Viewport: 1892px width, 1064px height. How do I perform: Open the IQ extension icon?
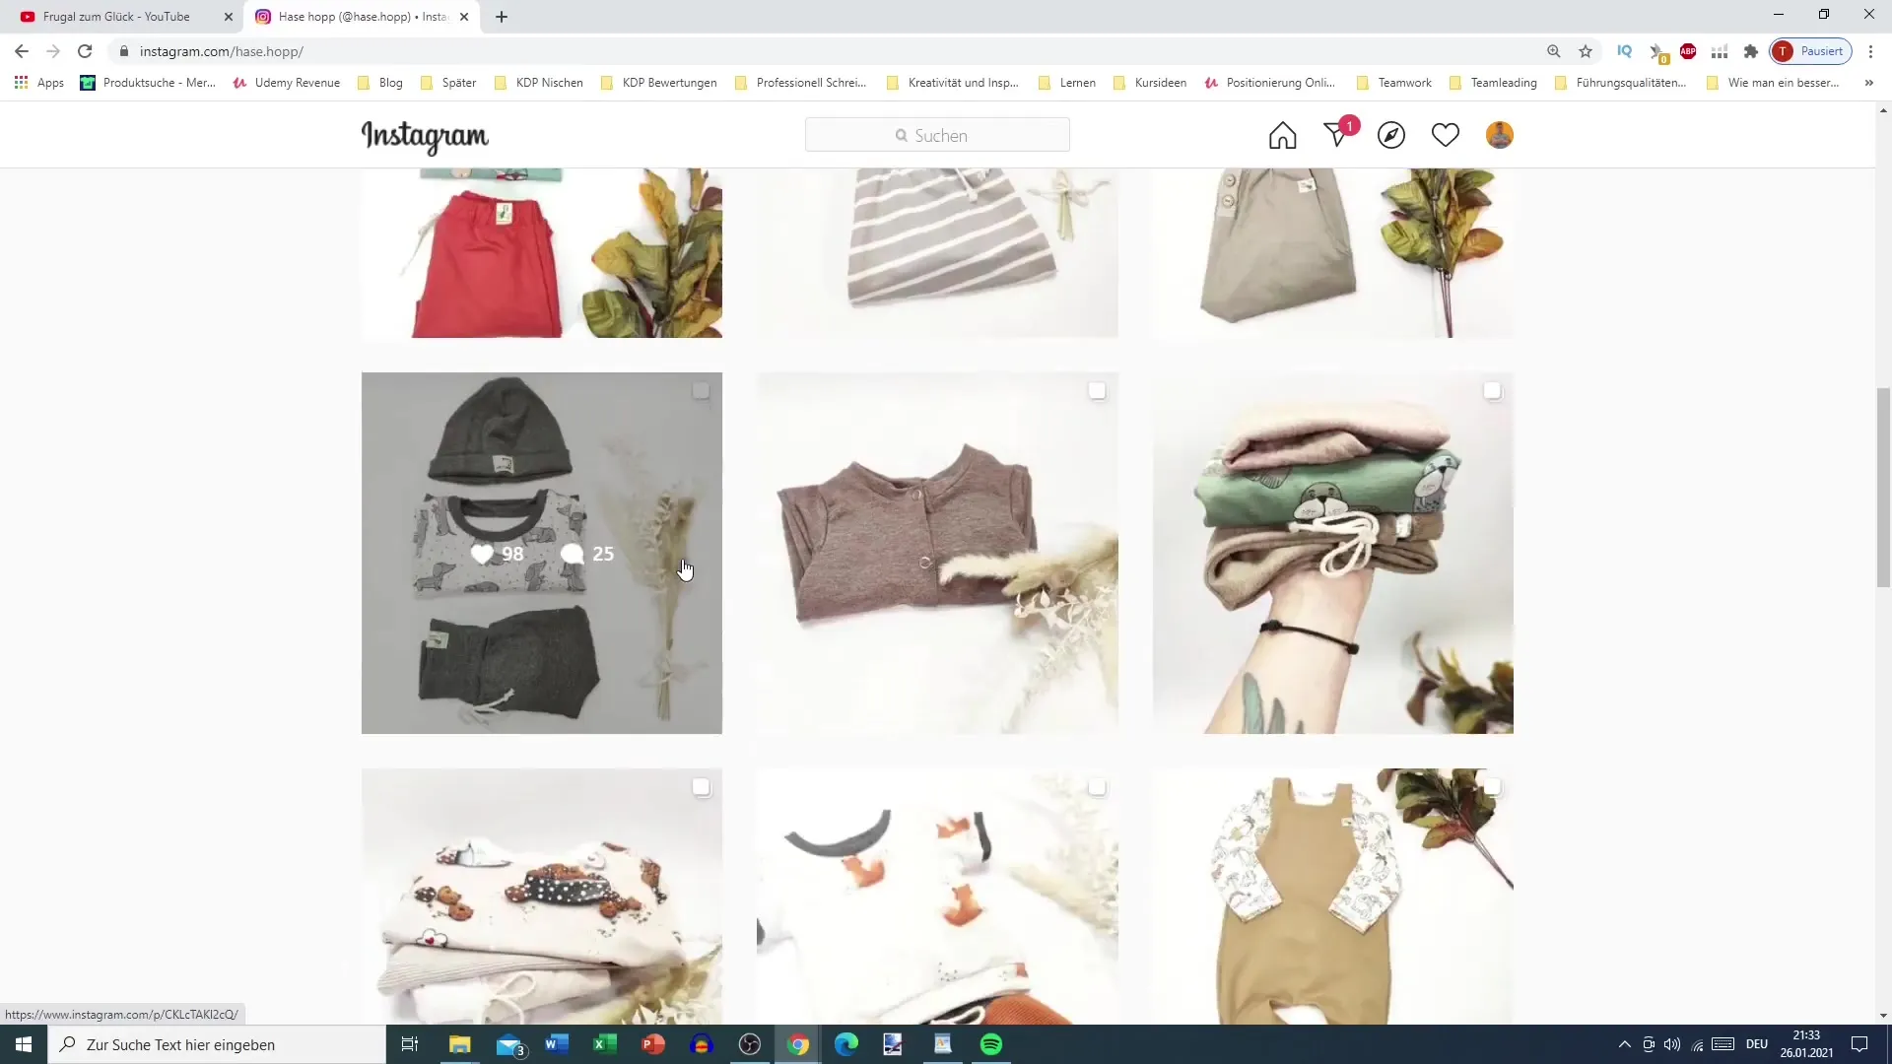coord(1625,51)
